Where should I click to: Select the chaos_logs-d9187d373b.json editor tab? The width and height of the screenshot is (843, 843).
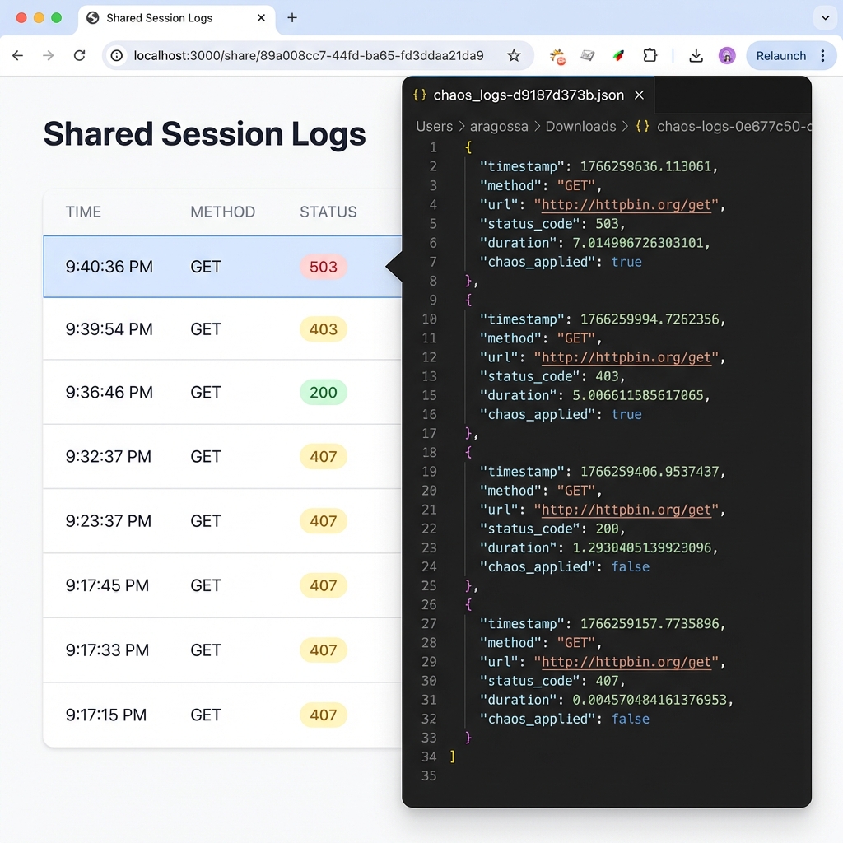point(528,95)
